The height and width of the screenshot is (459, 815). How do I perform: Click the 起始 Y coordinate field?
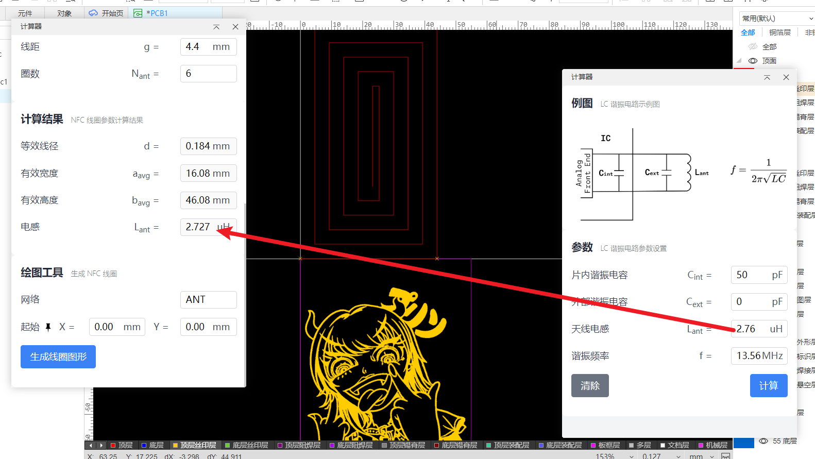pyautogui.click(x=208, y=327)
